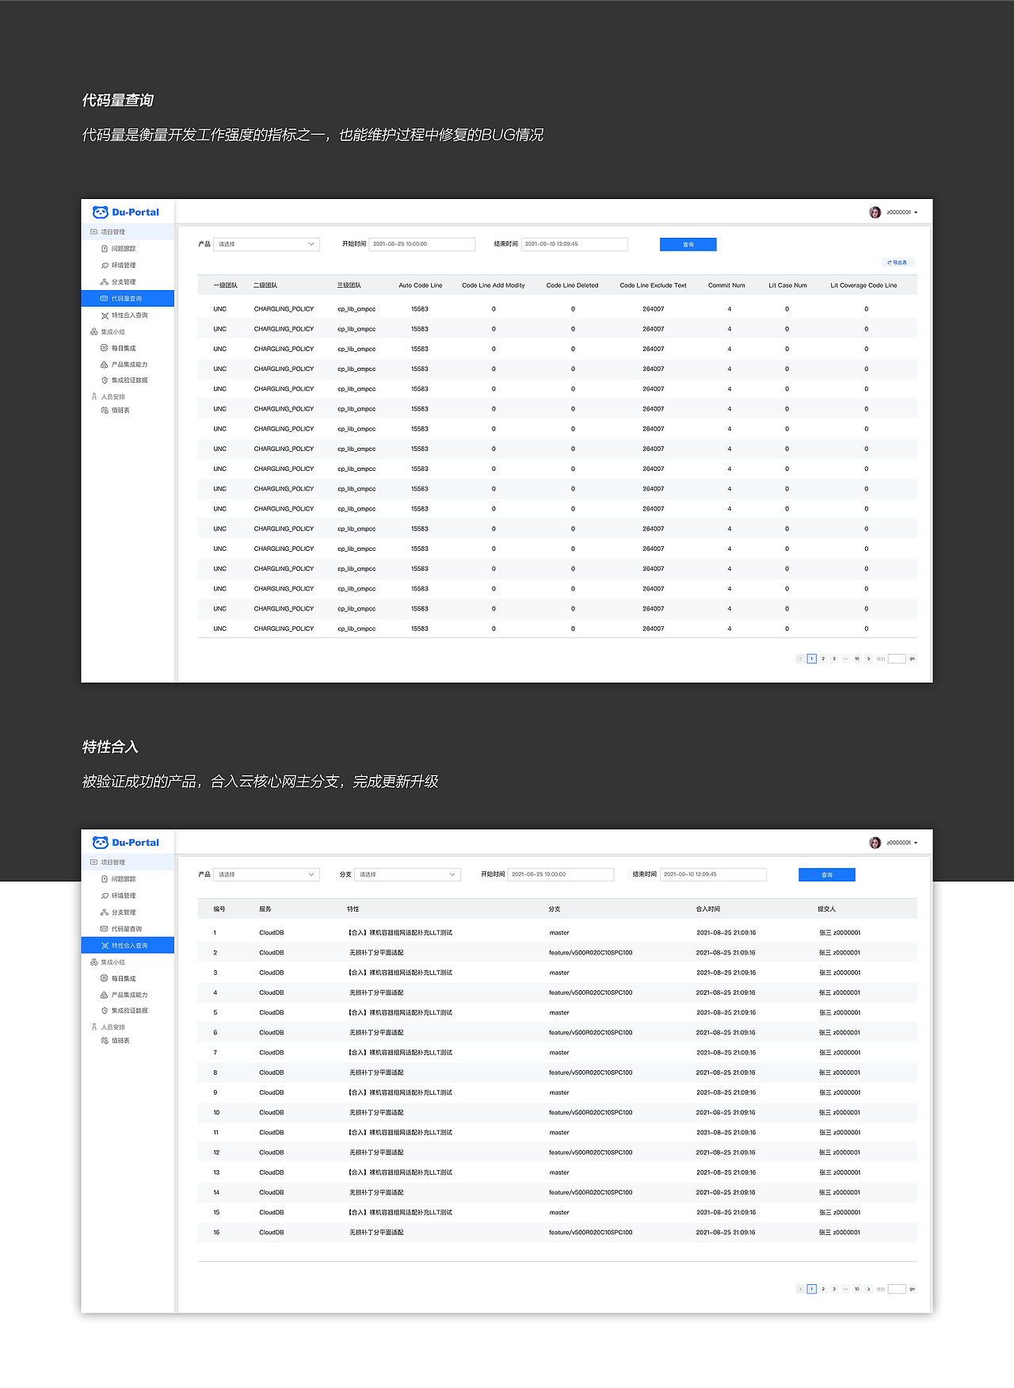Go to page 10 in top panel pagination
This screenshot has height=1388, width=1014.
click(x=856, y=659)
